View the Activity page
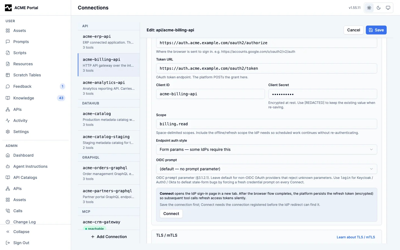The image size is (400, 250). point(35,121)
